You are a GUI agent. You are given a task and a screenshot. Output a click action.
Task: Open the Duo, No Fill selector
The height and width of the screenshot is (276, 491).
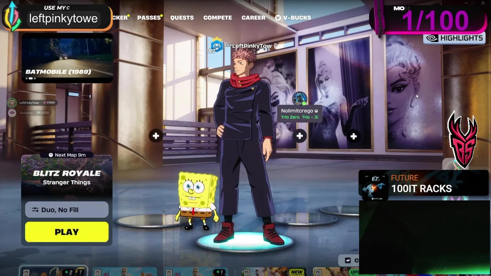(x=67, y=210)
